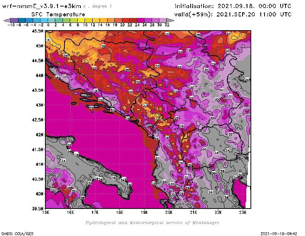Click the 20E longitude label
Screen dimensions: 305x236
pyautogui.click(x=169, y=212)
